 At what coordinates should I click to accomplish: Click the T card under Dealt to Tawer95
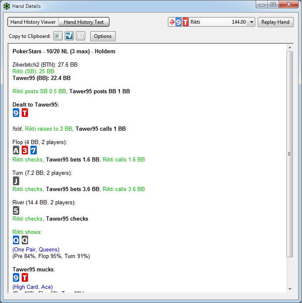point(25,113)
